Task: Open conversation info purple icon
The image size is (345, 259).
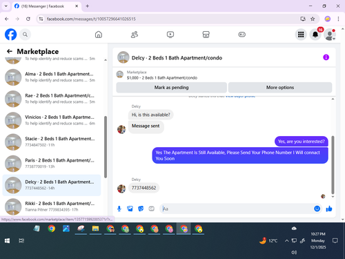Action: (326, 57)
